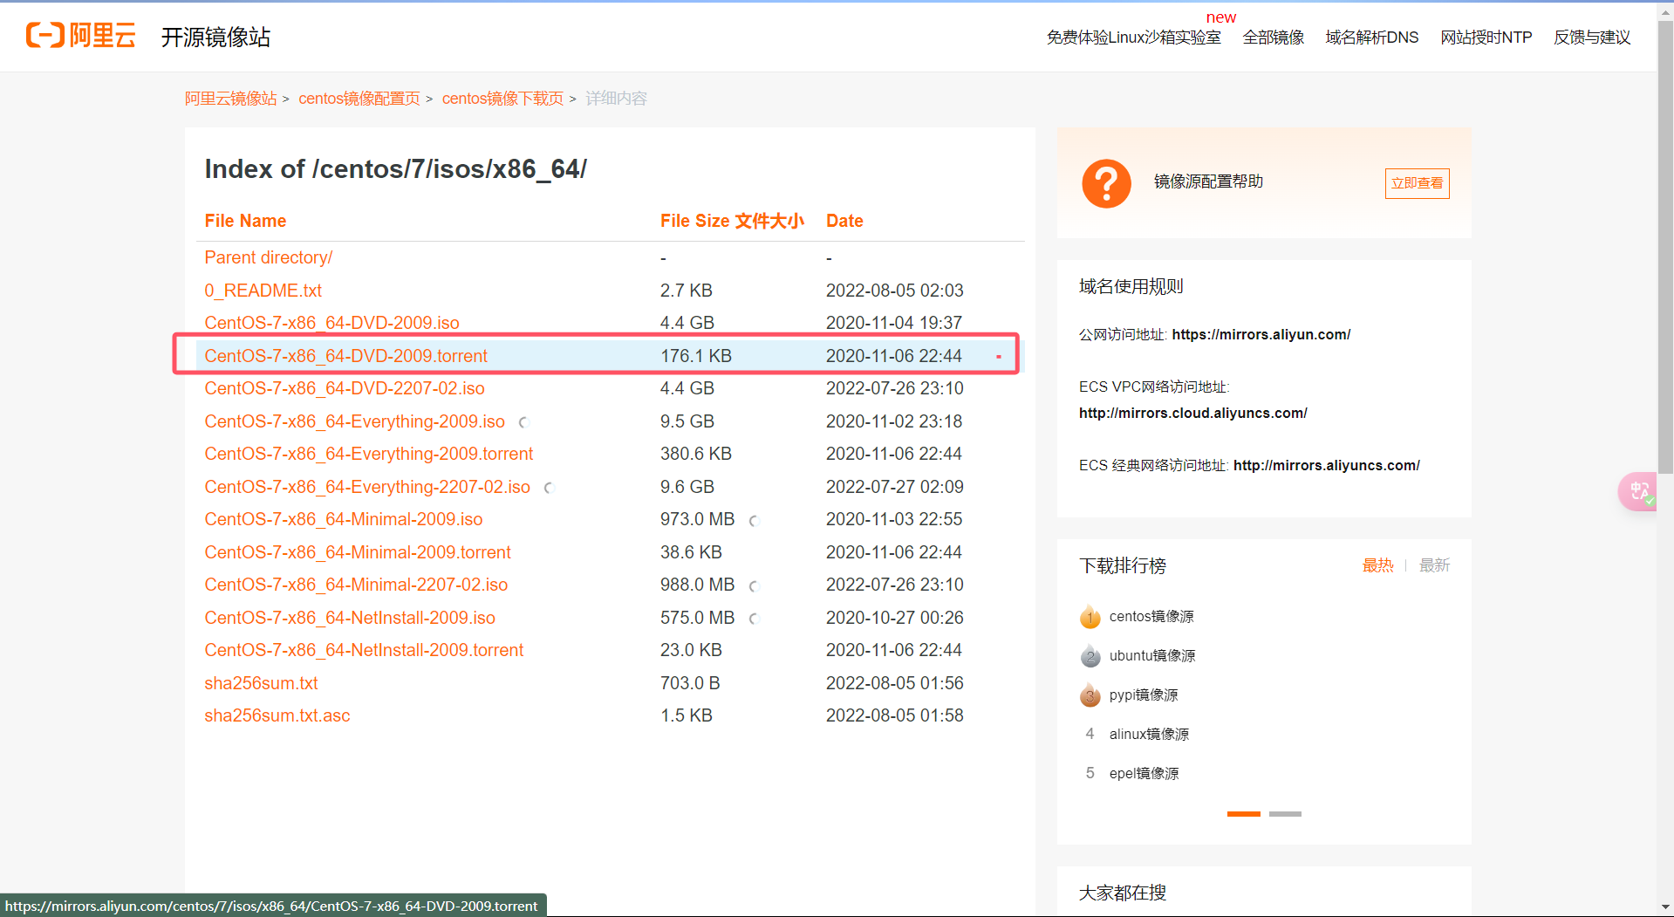Go to centos镜像下载页 breadcrumb
This screenshot has width=1674, height=917.
tap(502, 99)
